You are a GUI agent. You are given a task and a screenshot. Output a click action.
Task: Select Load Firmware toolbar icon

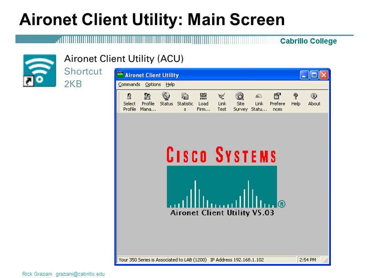pyautogui.click(x=203, y=102)
